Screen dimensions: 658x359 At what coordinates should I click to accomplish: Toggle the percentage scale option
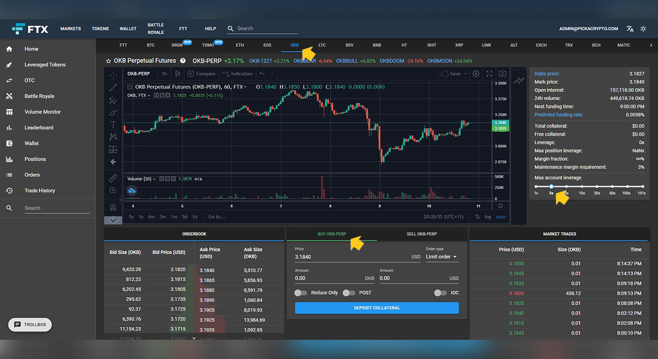tap(477, 217)
